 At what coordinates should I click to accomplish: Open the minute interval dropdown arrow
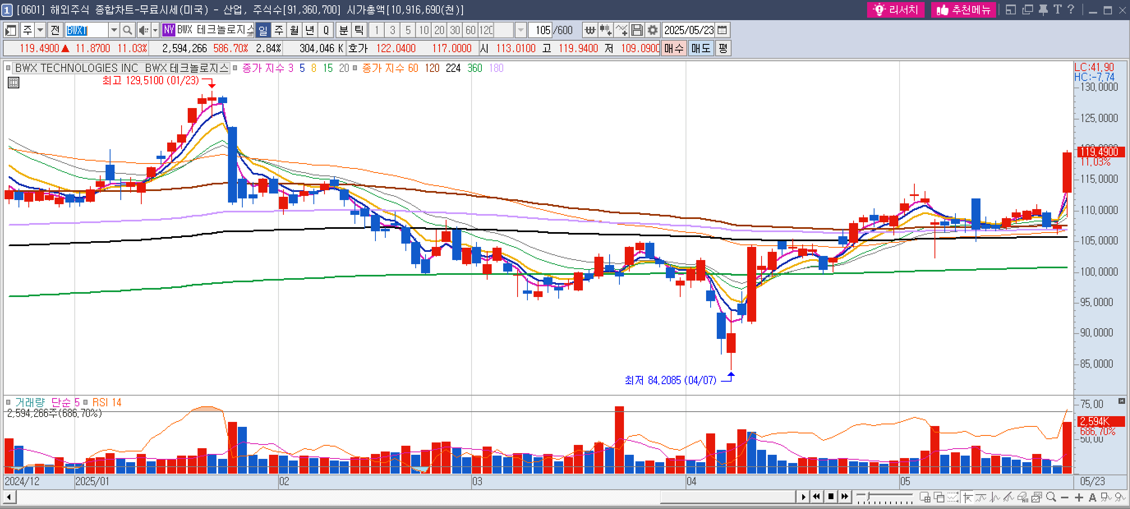pyautogui.click(x=521, y=30)
